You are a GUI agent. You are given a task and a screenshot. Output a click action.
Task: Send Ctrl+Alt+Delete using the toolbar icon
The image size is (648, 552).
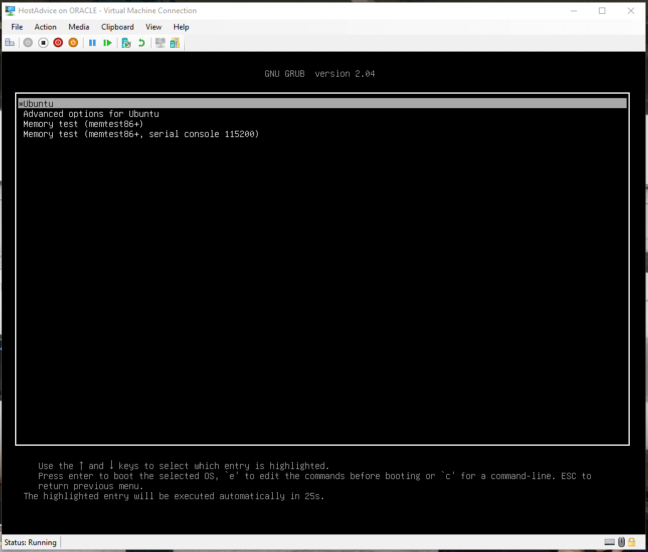(10, 43)
